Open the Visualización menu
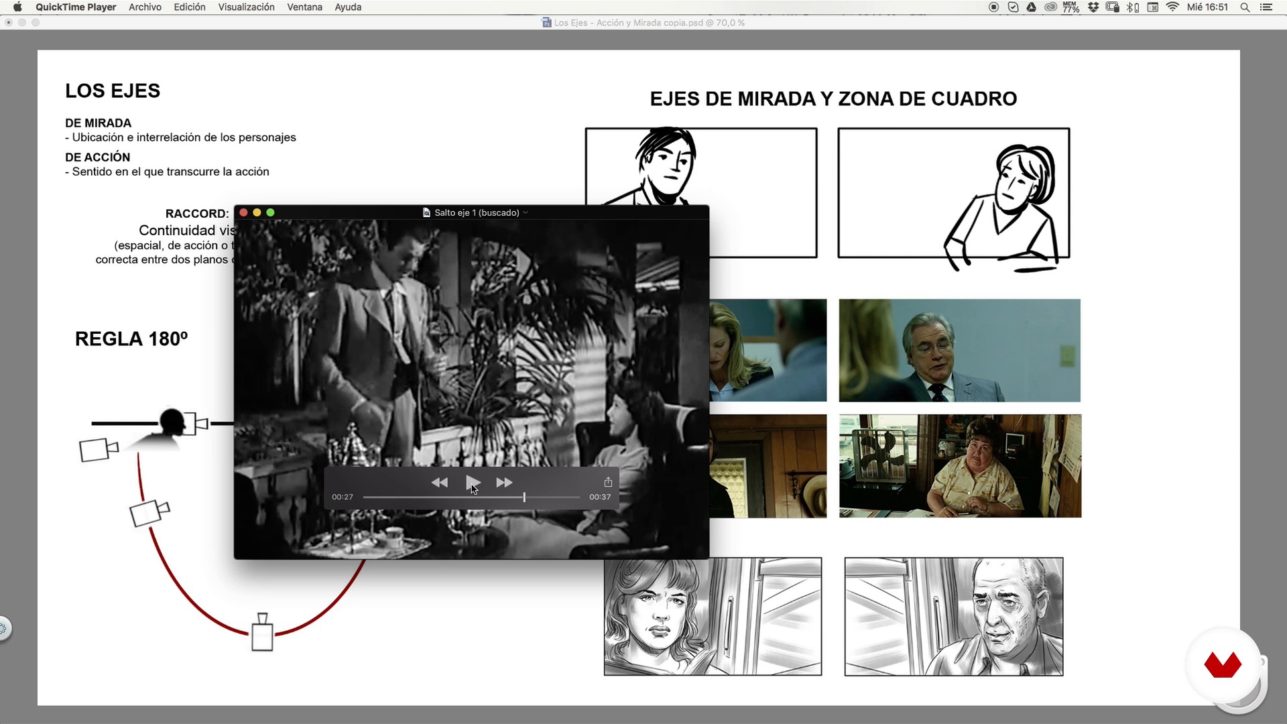The width and height of the screenshot is (1287, 724). (246, 7)
